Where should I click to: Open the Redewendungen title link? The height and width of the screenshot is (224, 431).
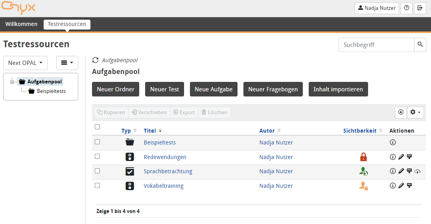pos(165,157)
